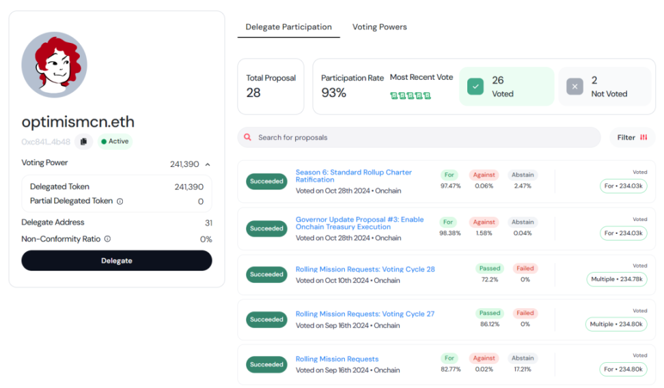Click the Most Recent Vote ballot icons
This screenshot has height=388, width=664.
pyautogui.click(x=410, y=95)
